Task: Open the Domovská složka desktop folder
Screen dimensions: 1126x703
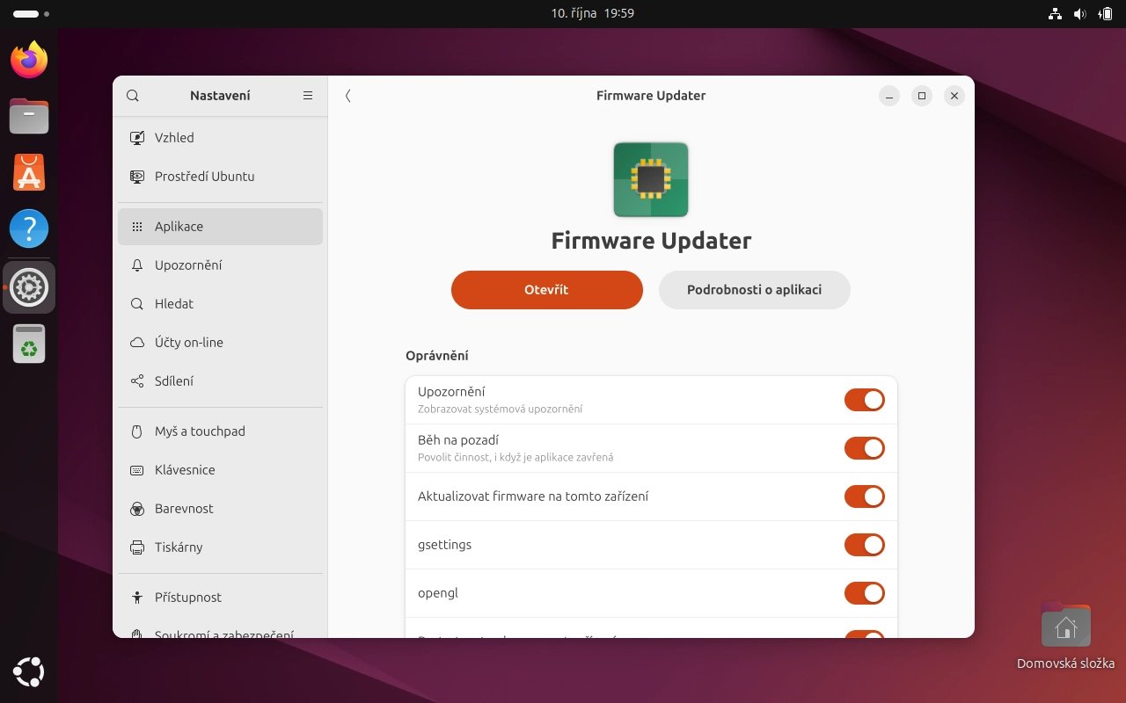Action: (x=1065, y=636)
